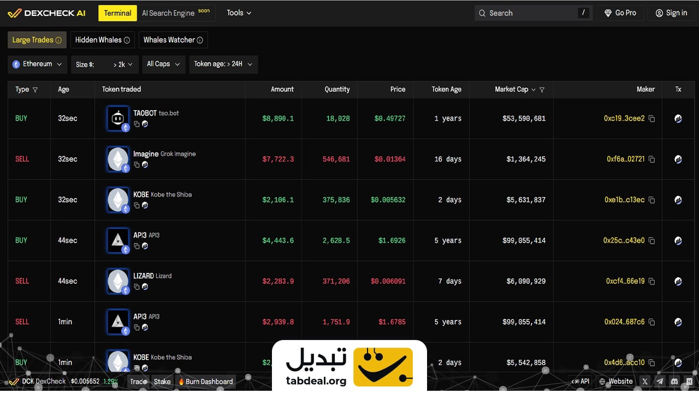This screenshot has width=699, height=393.
Task: Open the Size $ > 2k dropdown
Action: 105,64
